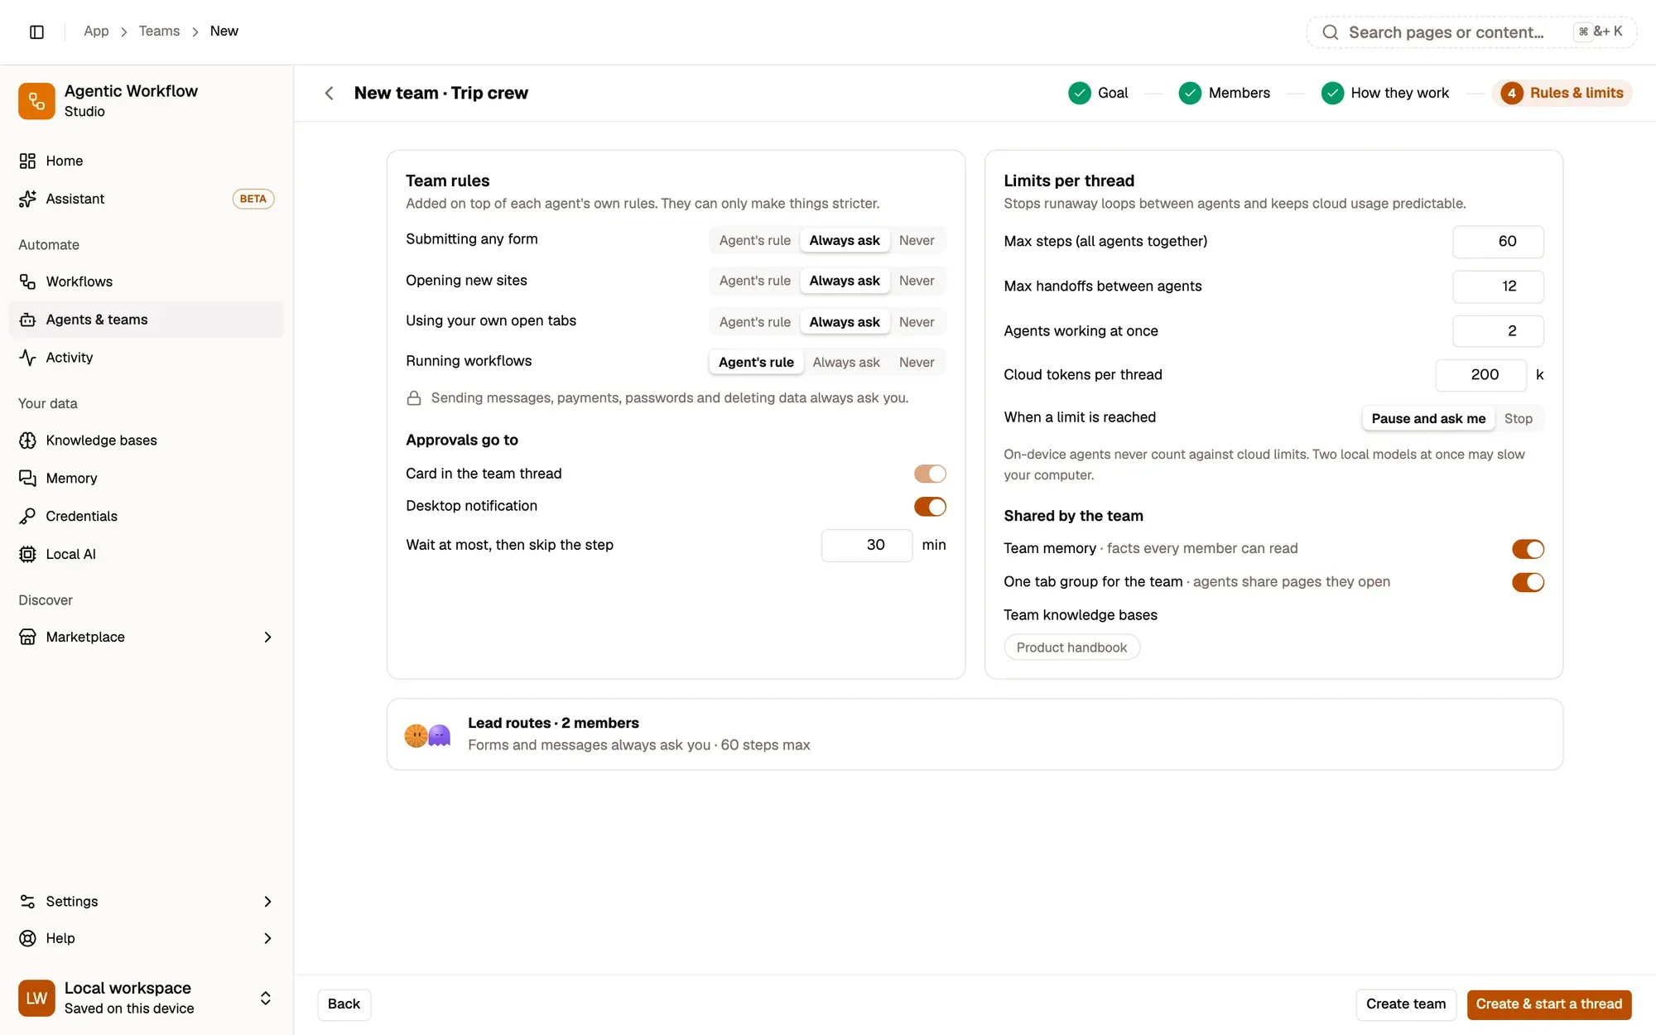The height and width of the screenshot is (1035, 1656).
Task: Open Settings sliders icon
Action: pos(27,902)
